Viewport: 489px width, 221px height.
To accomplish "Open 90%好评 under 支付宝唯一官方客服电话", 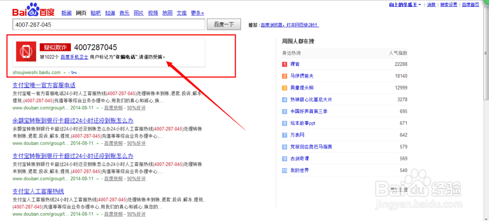I will click(136, 108).
